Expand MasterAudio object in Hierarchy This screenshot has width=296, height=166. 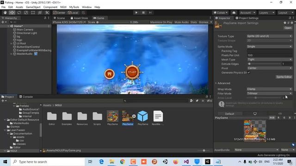tap(11, 54)
